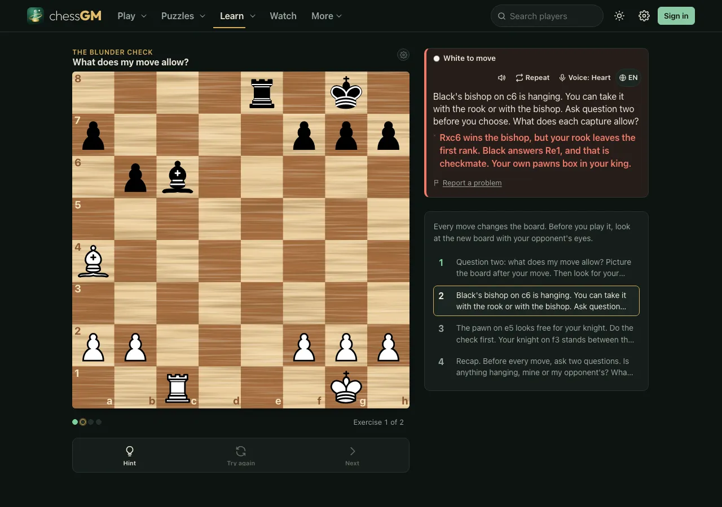Viewport: 722px width, 507px height.
Task: Click the Try again button
Action: (241, 455)
